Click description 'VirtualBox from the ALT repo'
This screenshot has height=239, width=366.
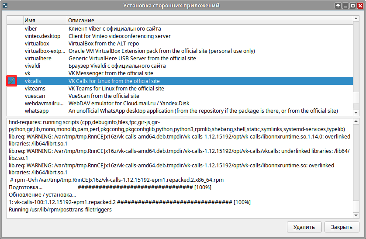pos(104,44)
